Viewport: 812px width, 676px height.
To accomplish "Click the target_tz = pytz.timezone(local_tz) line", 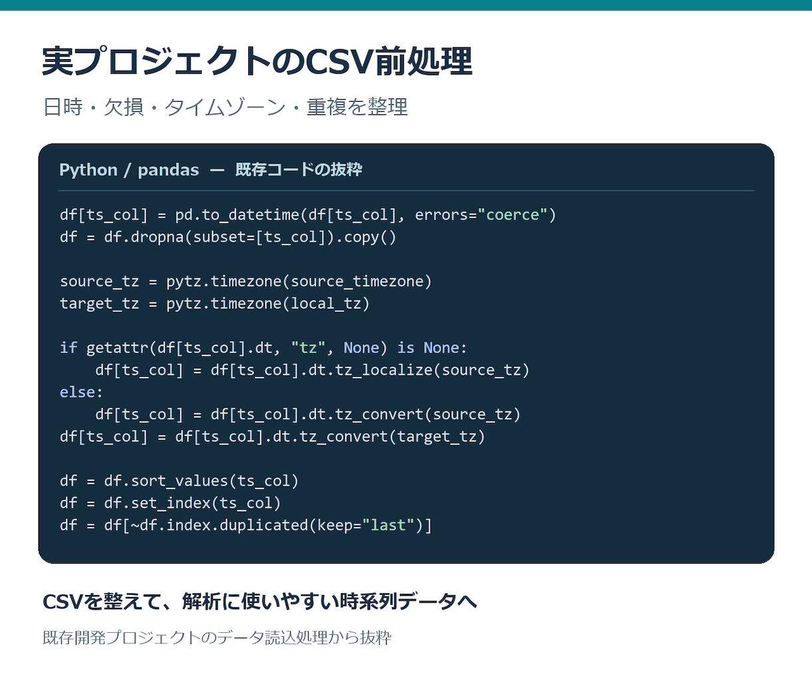I will (x=214, y=303).
